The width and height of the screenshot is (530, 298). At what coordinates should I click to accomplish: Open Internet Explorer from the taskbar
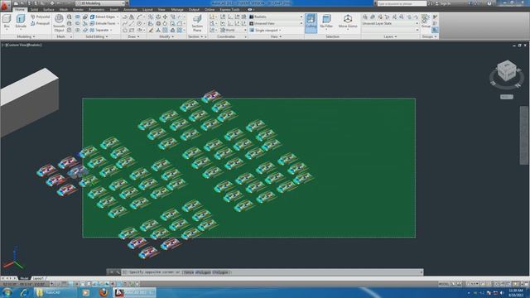24,292
